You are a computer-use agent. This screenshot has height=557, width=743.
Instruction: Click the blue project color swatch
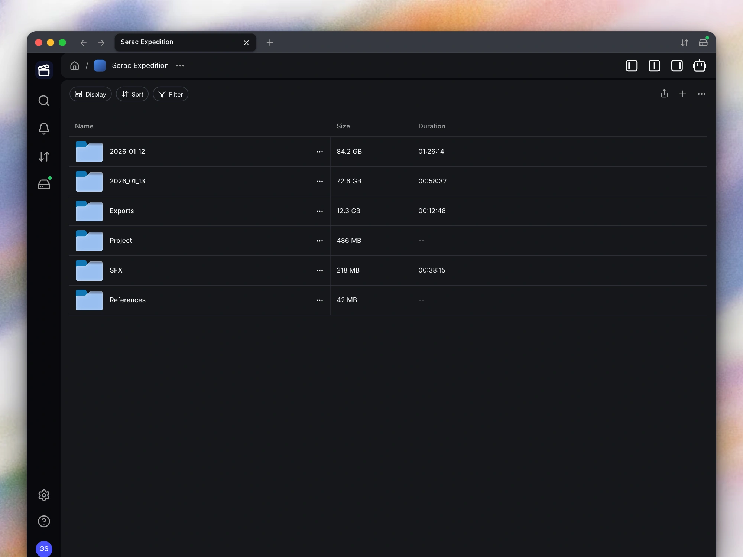(x=100, y=66)
